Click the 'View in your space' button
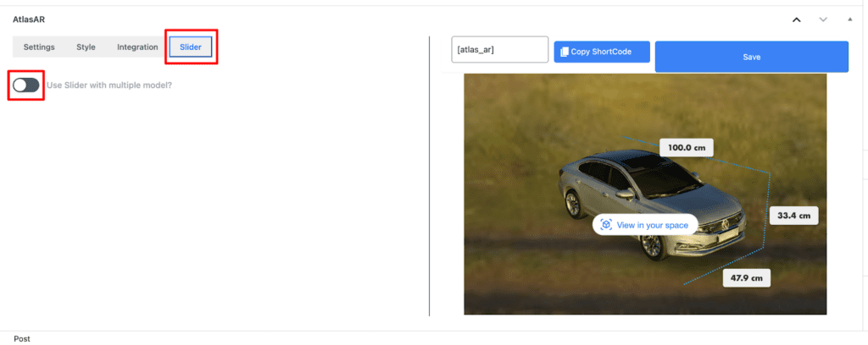868x345 pixels. 645,225
